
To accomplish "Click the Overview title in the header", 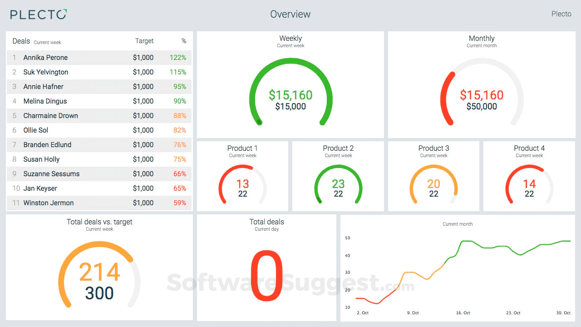I will 290,14.
